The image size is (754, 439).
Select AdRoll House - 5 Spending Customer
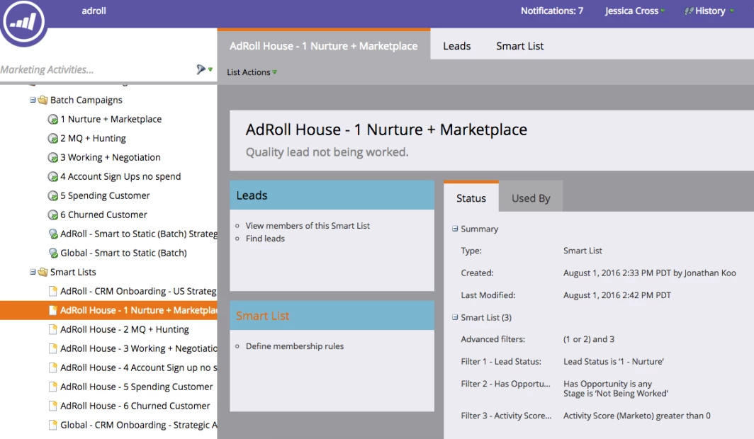click(137, 387)
